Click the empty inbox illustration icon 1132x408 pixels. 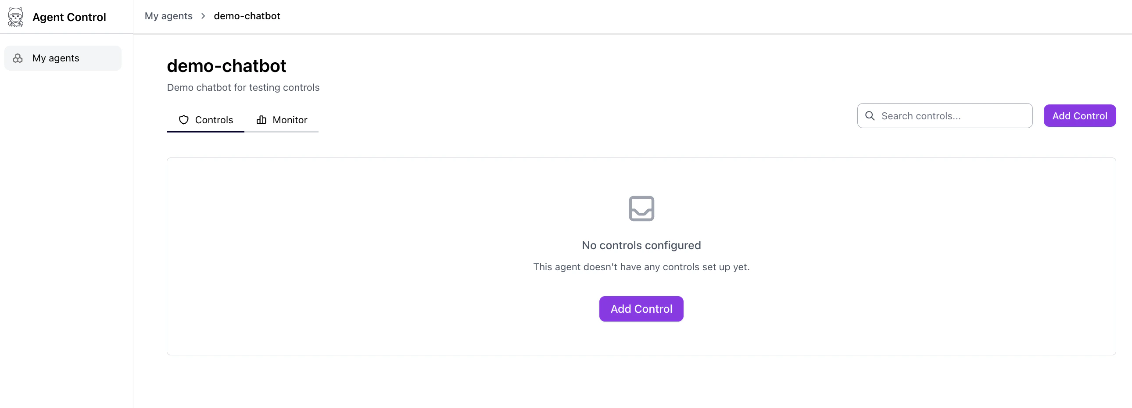(641, 208)
